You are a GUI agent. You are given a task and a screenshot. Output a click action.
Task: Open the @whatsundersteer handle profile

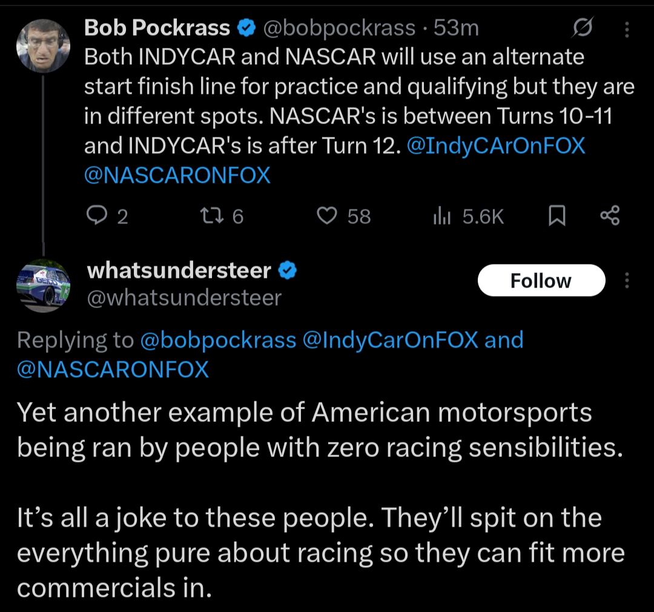point(185,298)
